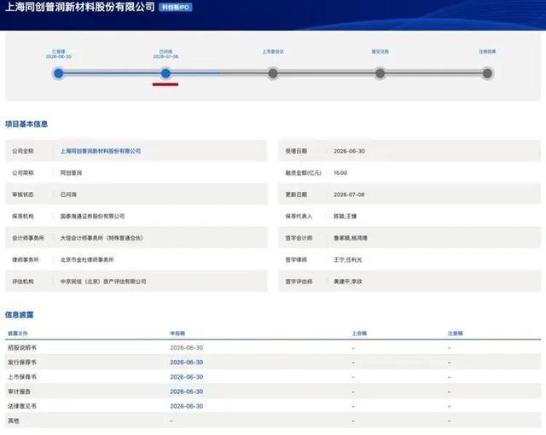Select the 北京市金杜律师事务所 law firm value

pyautogui.click(x=87, y=259)
